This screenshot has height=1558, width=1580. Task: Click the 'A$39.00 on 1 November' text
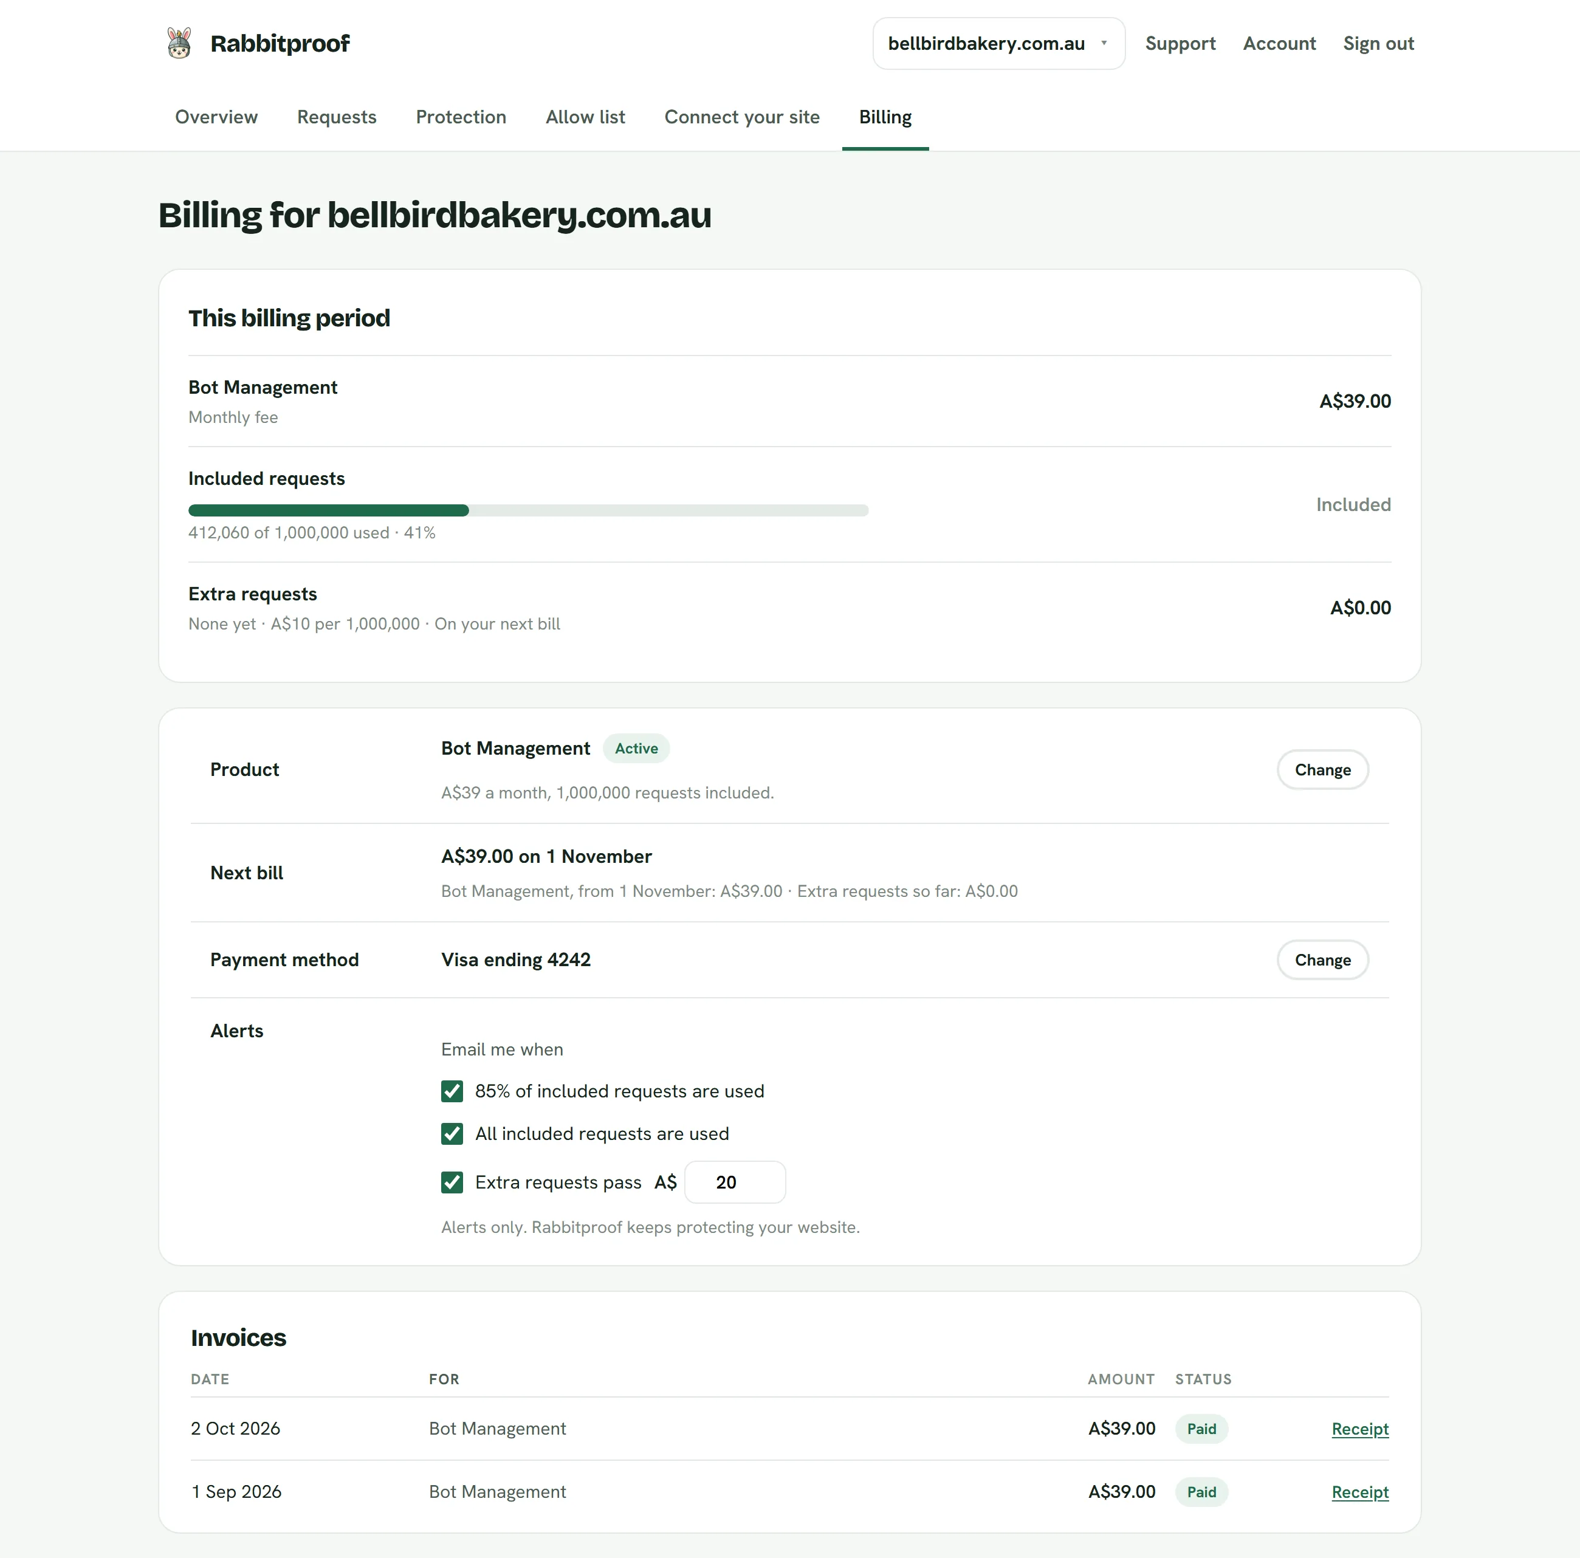(546, 856)
